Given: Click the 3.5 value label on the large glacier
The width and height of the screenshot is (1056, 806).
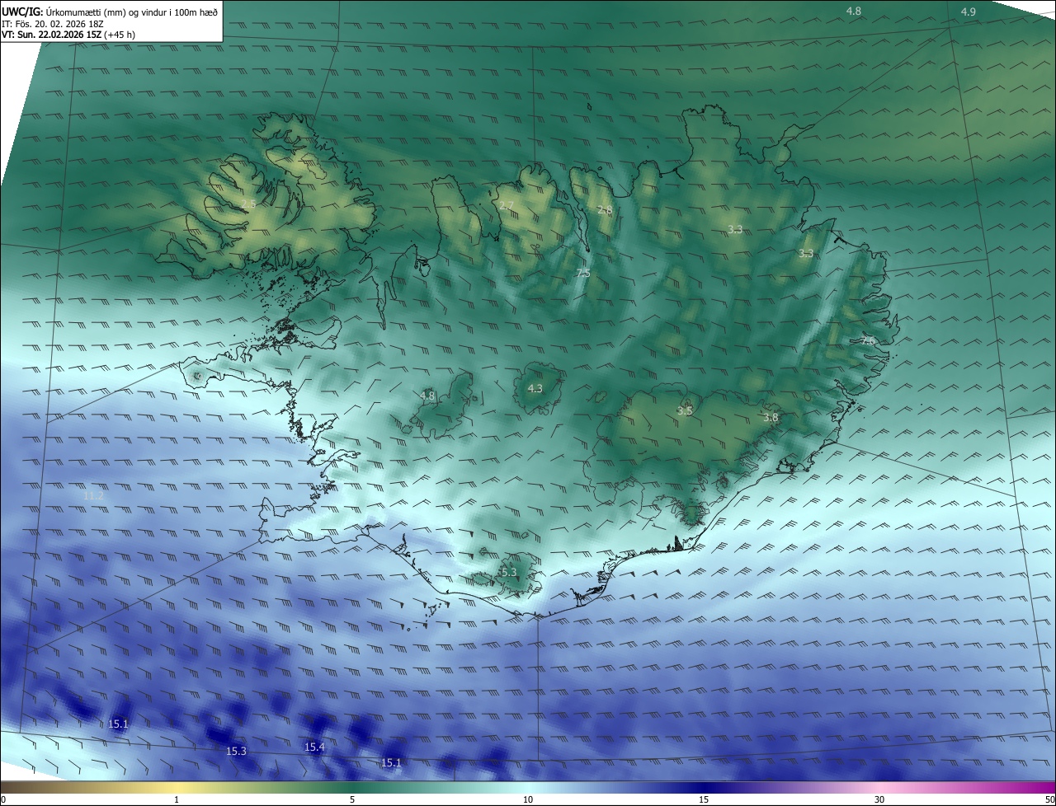Looking at the screenshot, I should click(685, 410).
